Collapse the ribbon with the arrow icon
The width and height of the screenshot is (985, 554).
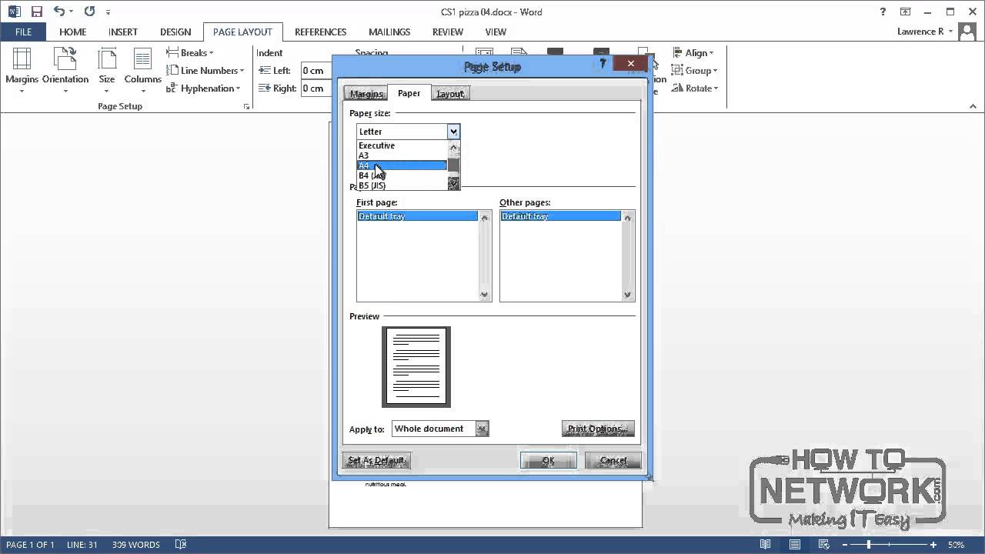[x=973, y=106]
